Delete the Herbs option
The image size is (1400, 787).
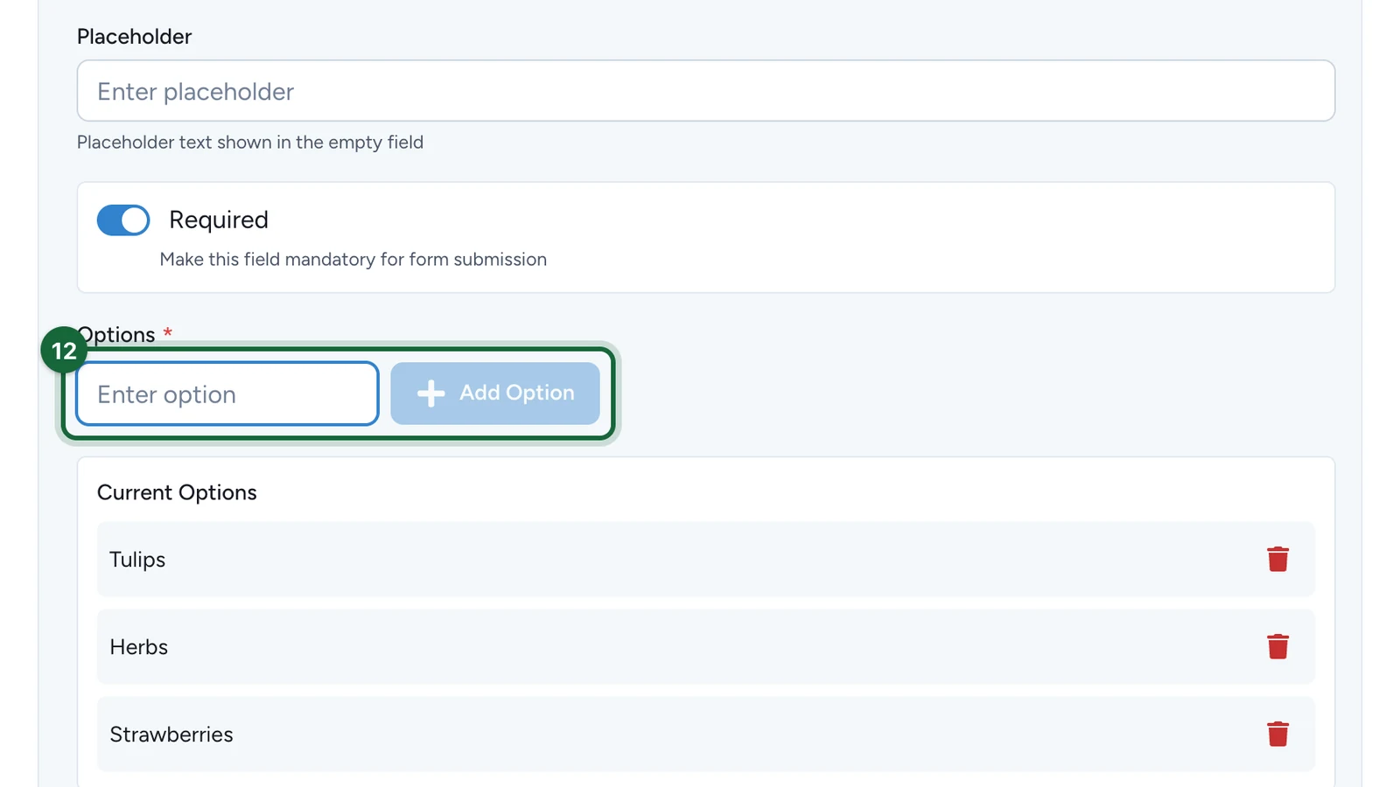coord(1277,646)
